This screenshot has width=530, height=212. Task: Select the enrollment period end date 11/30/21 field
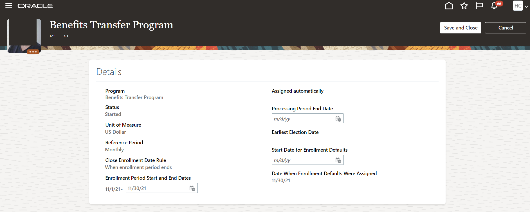pyautogui.click(x=157, y=188)
